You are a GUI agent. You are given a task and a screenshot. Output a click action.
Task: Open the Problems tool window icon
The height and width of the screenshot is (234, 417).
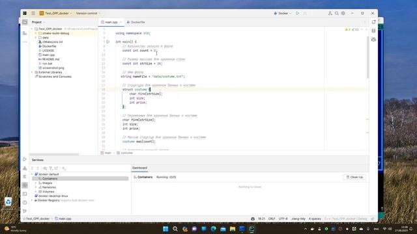pos(25,202)
